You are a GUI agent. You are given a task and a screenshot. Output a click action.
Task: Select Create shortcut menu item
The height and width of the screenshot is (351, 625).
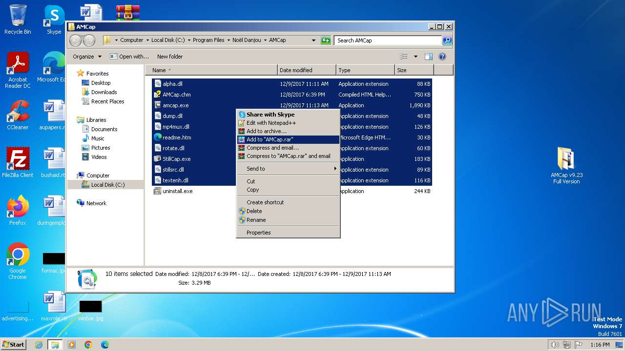tap(288, 202)
